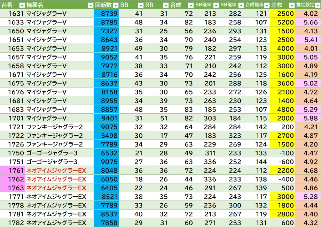
Task: Click the blue 回転数 cell 9401
Action: pyautogui.click(x=106, y=118)
